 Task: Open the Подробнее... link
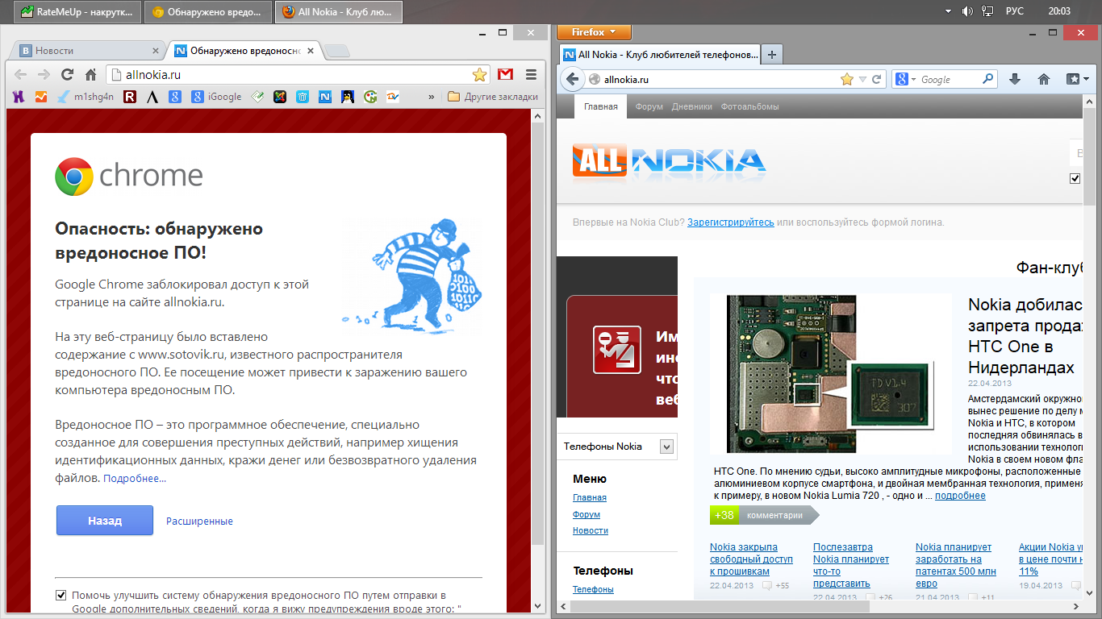135,479
